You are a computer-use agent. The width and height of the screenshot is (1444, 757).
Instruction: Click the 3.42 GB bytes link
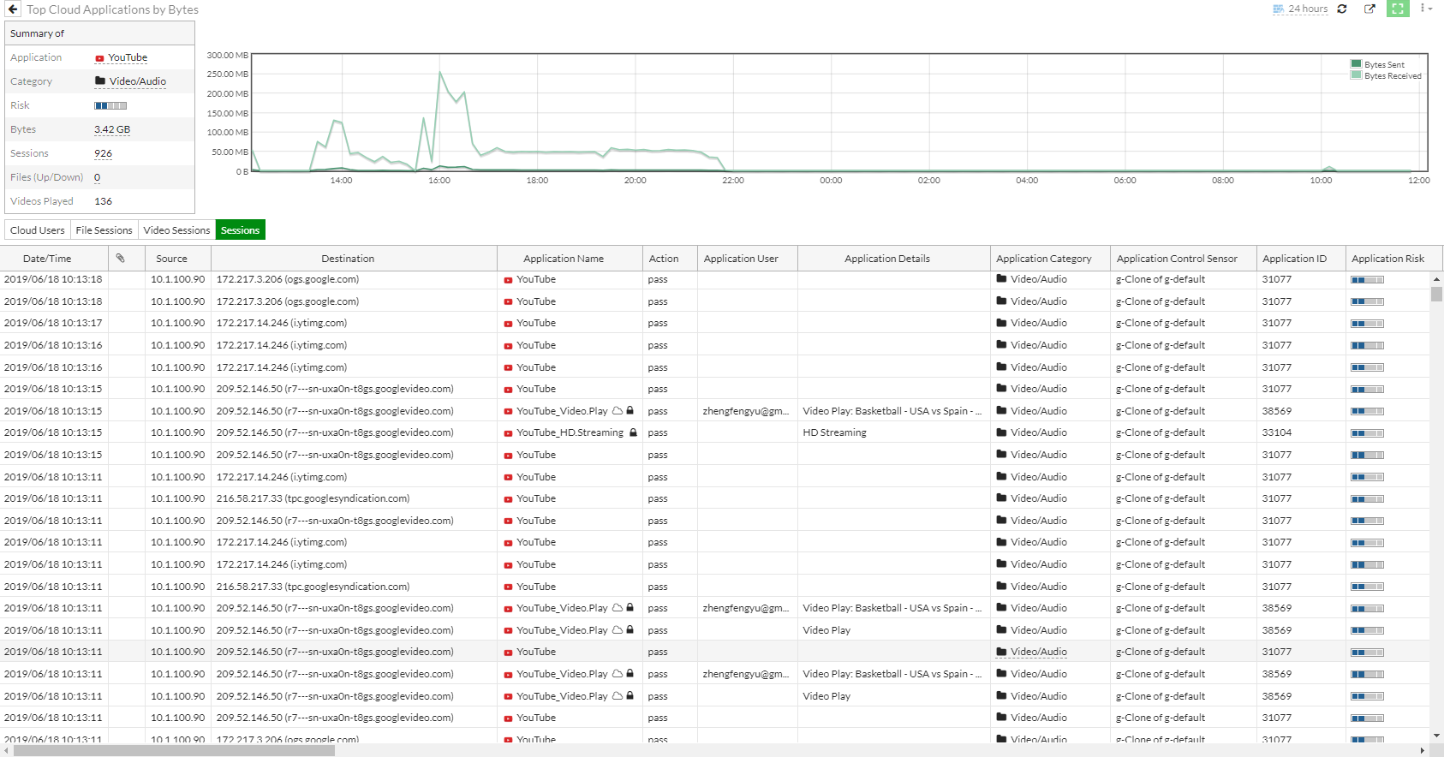(x=112, y=130)
